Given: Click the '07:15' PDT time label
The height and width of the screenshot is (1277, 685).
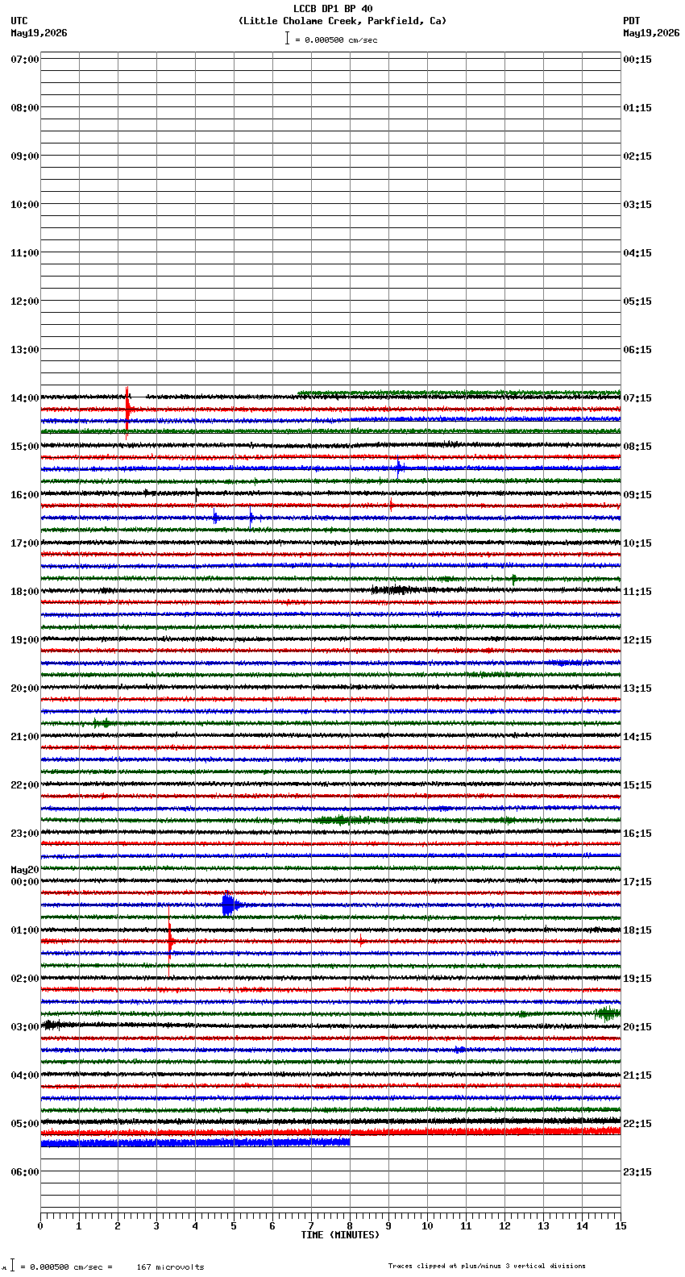Looking at the screenshot, I should point(637,398).
